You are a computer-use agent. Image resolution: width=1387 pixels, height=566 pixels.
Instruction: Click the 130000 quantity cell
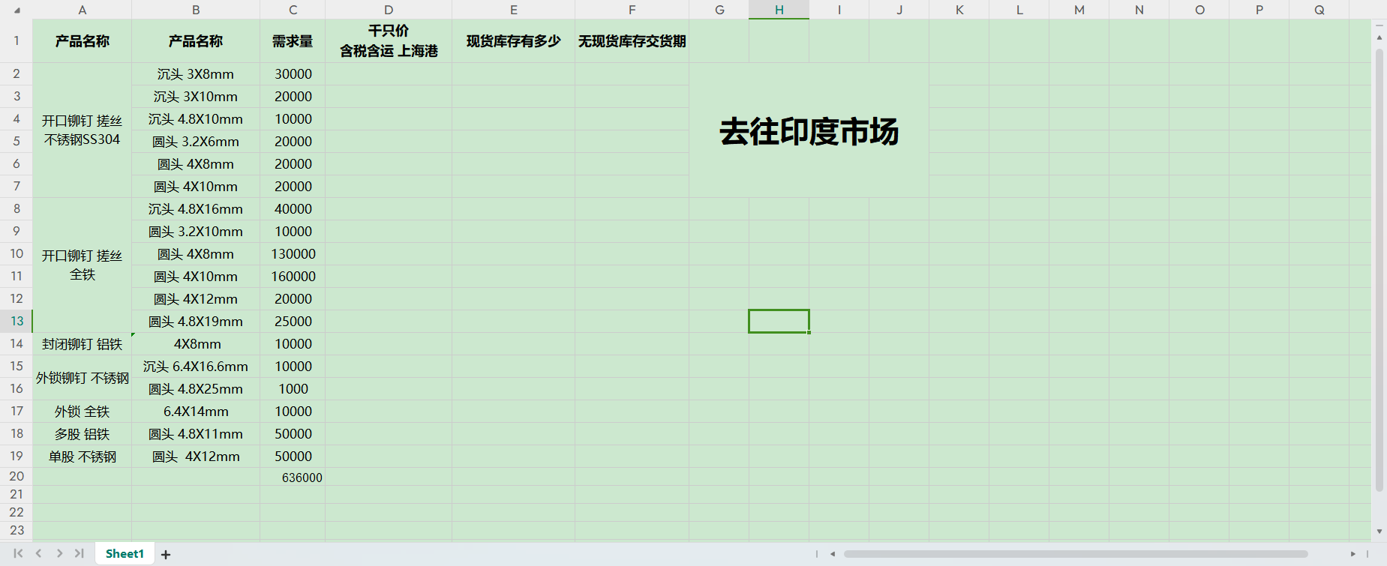[x=293, y=254]
